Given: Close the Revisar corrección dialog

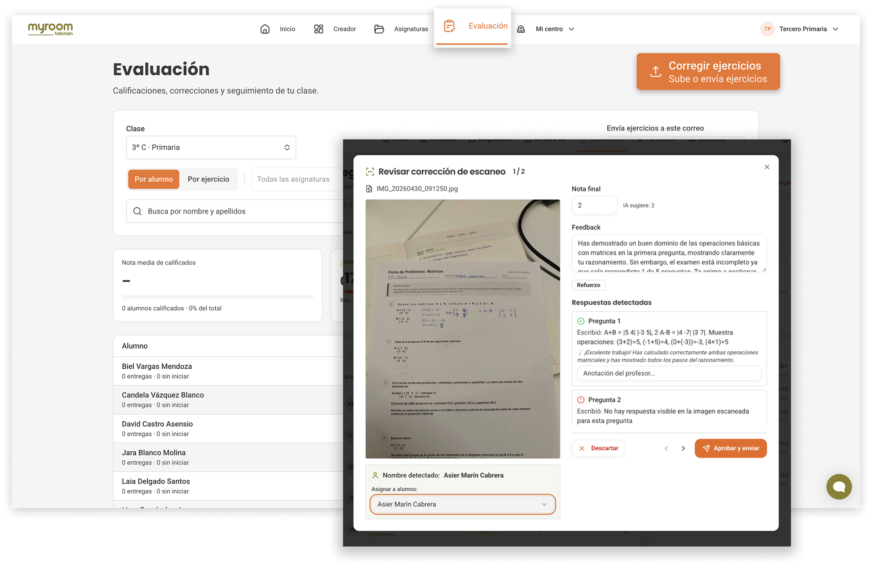Looking at the screenshot, I should pos(767,167).
